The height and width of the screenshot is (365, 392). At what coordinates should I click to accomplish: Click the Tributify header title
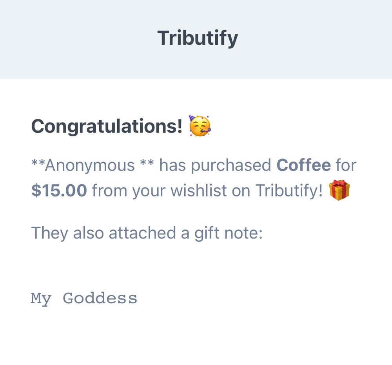pyautogui.click(x=198, y=39)
